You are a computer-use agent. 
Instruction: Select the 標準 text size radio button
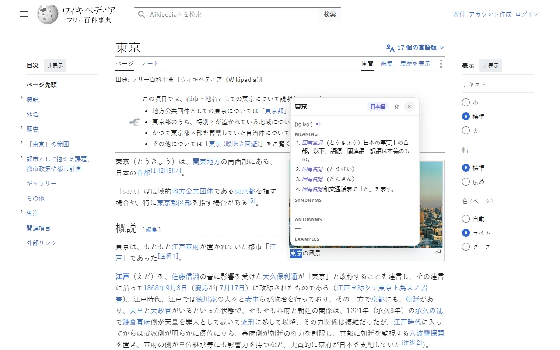click(x=466, y=116)
